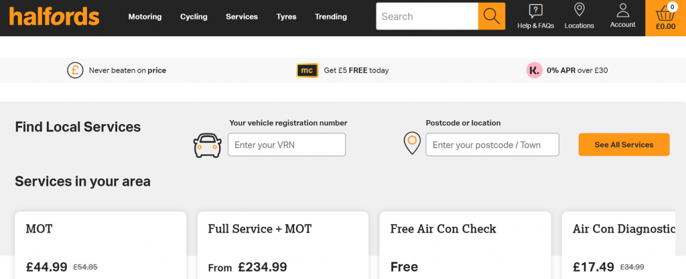Open the Locations pin icon
Screen dimensions: 686x279
coord(579,10)
